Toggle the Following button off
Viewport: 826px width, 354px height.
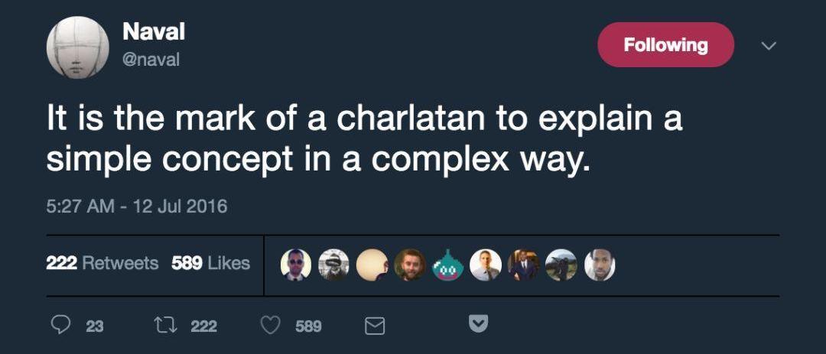coord(665,45)
